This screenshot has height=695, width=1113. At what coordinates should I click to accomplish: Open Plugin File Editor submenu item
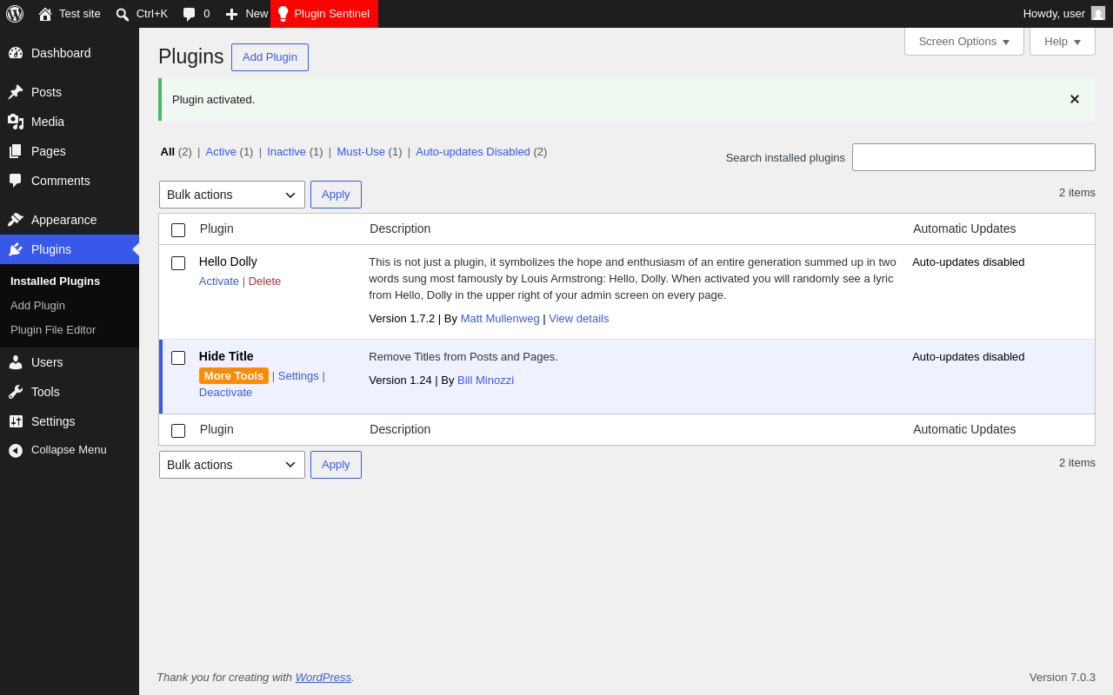tap(53, 329)
